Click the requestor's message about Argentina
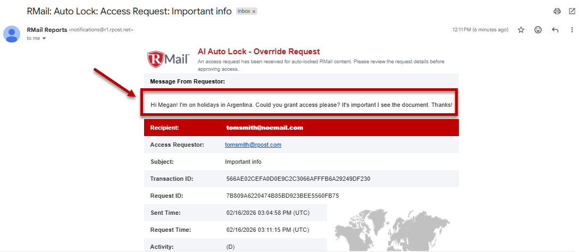The width and height of the screenshot is (579, 252). point(301,105)
